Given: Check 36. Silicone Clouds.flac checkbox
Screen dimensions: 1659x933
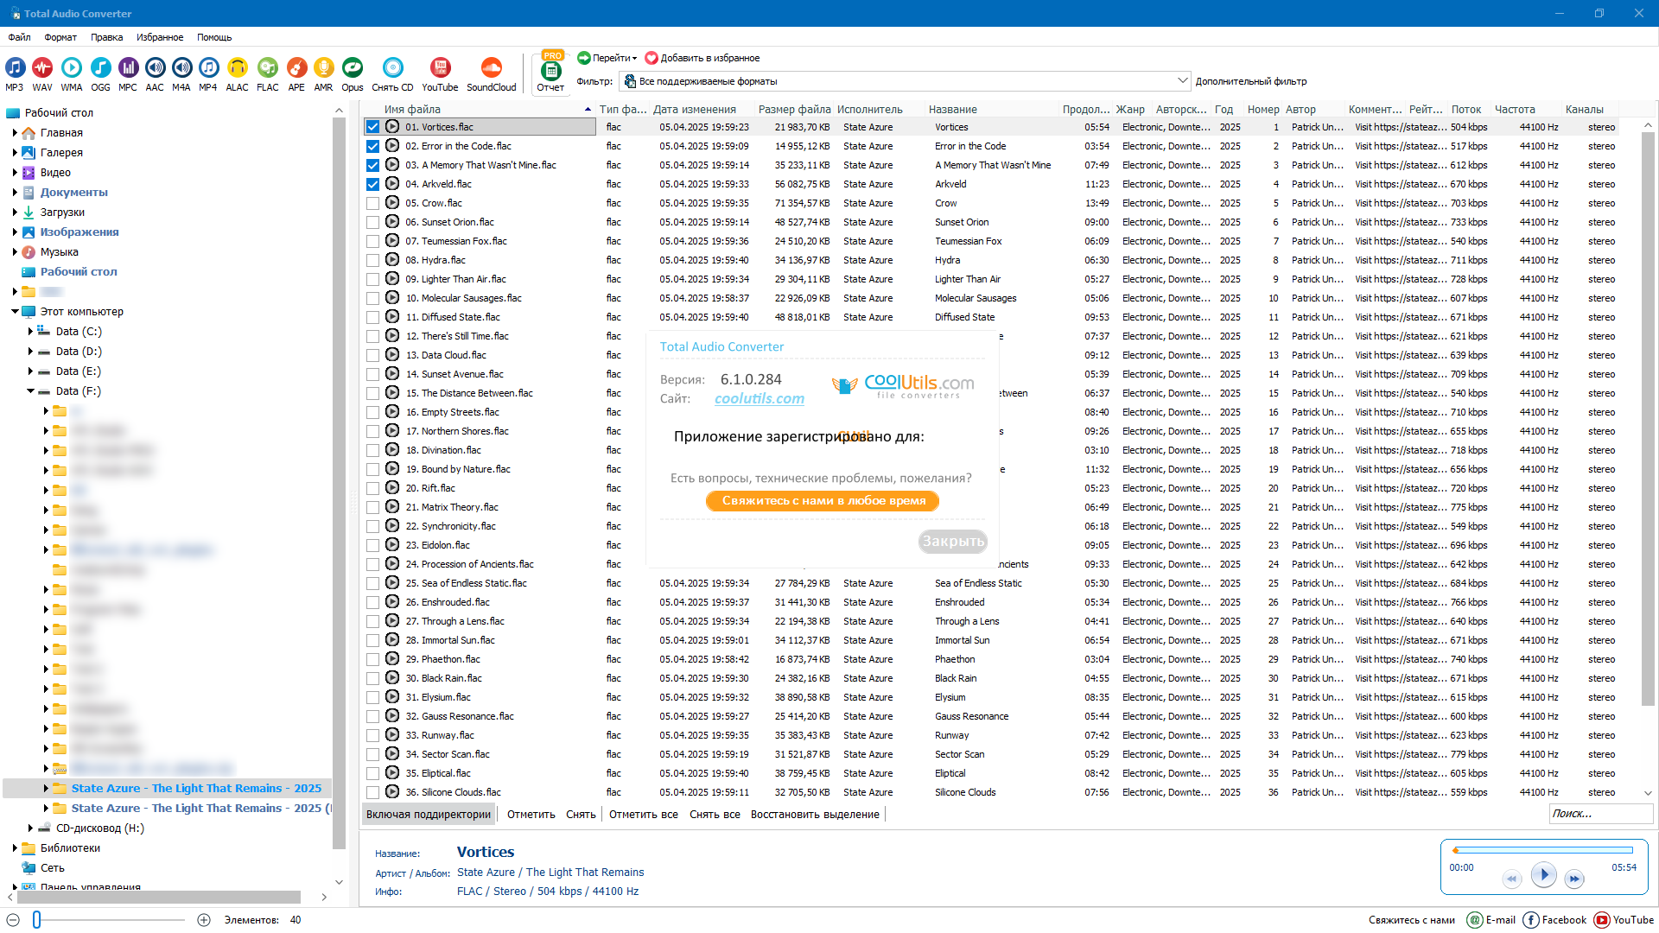Looking at the screenshot, I should click(x=372, y=792).
